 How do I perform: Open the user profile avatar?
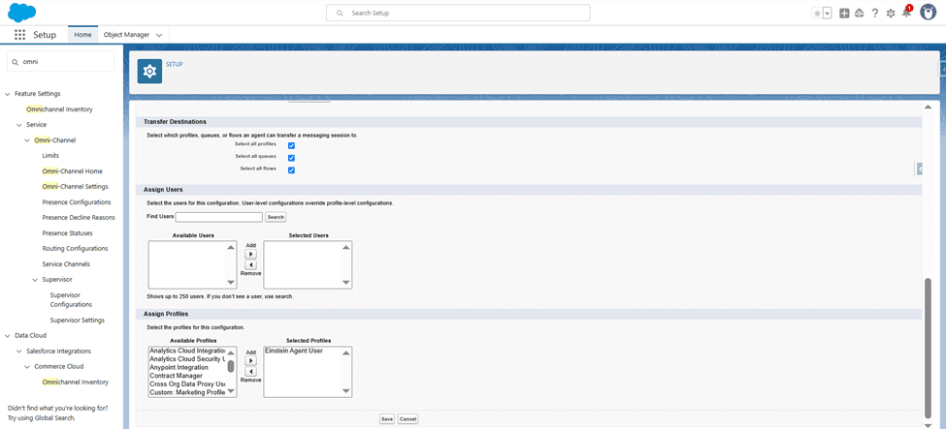(x=928, y=13)
